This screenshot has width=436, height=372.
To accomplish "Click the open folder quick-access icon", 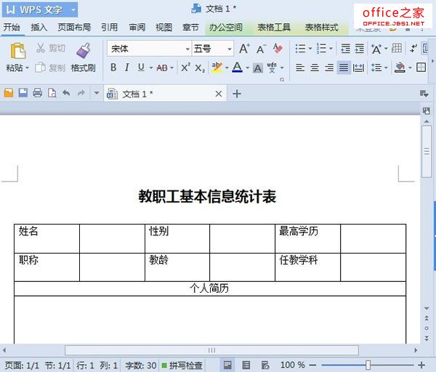I will [x=9, y=93].
